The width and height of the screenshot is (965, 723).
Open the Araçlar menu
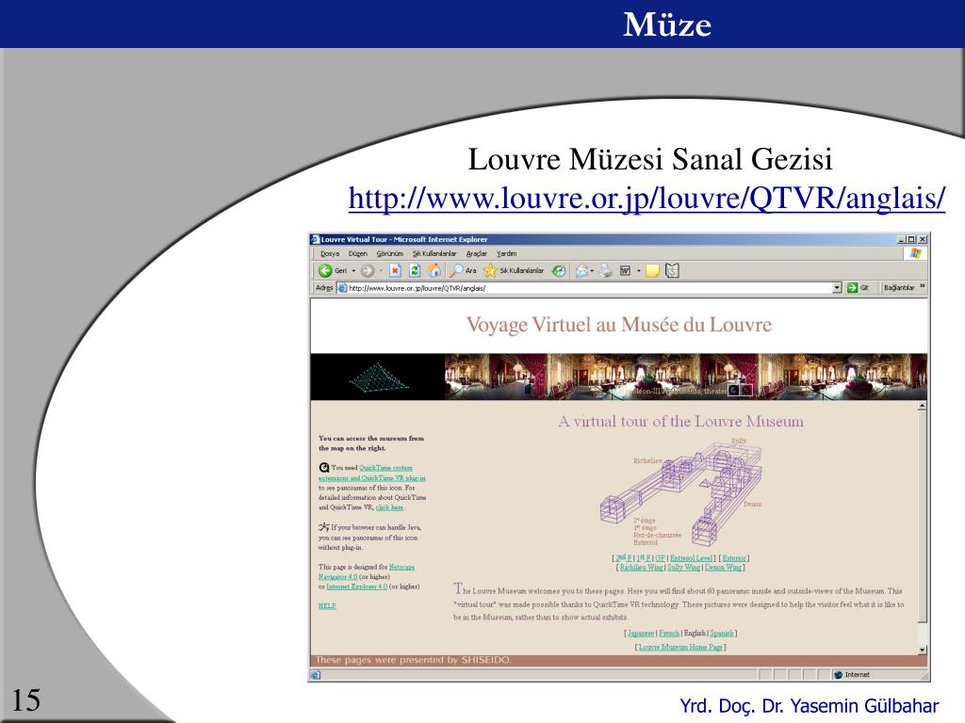[x=476, y=253]
